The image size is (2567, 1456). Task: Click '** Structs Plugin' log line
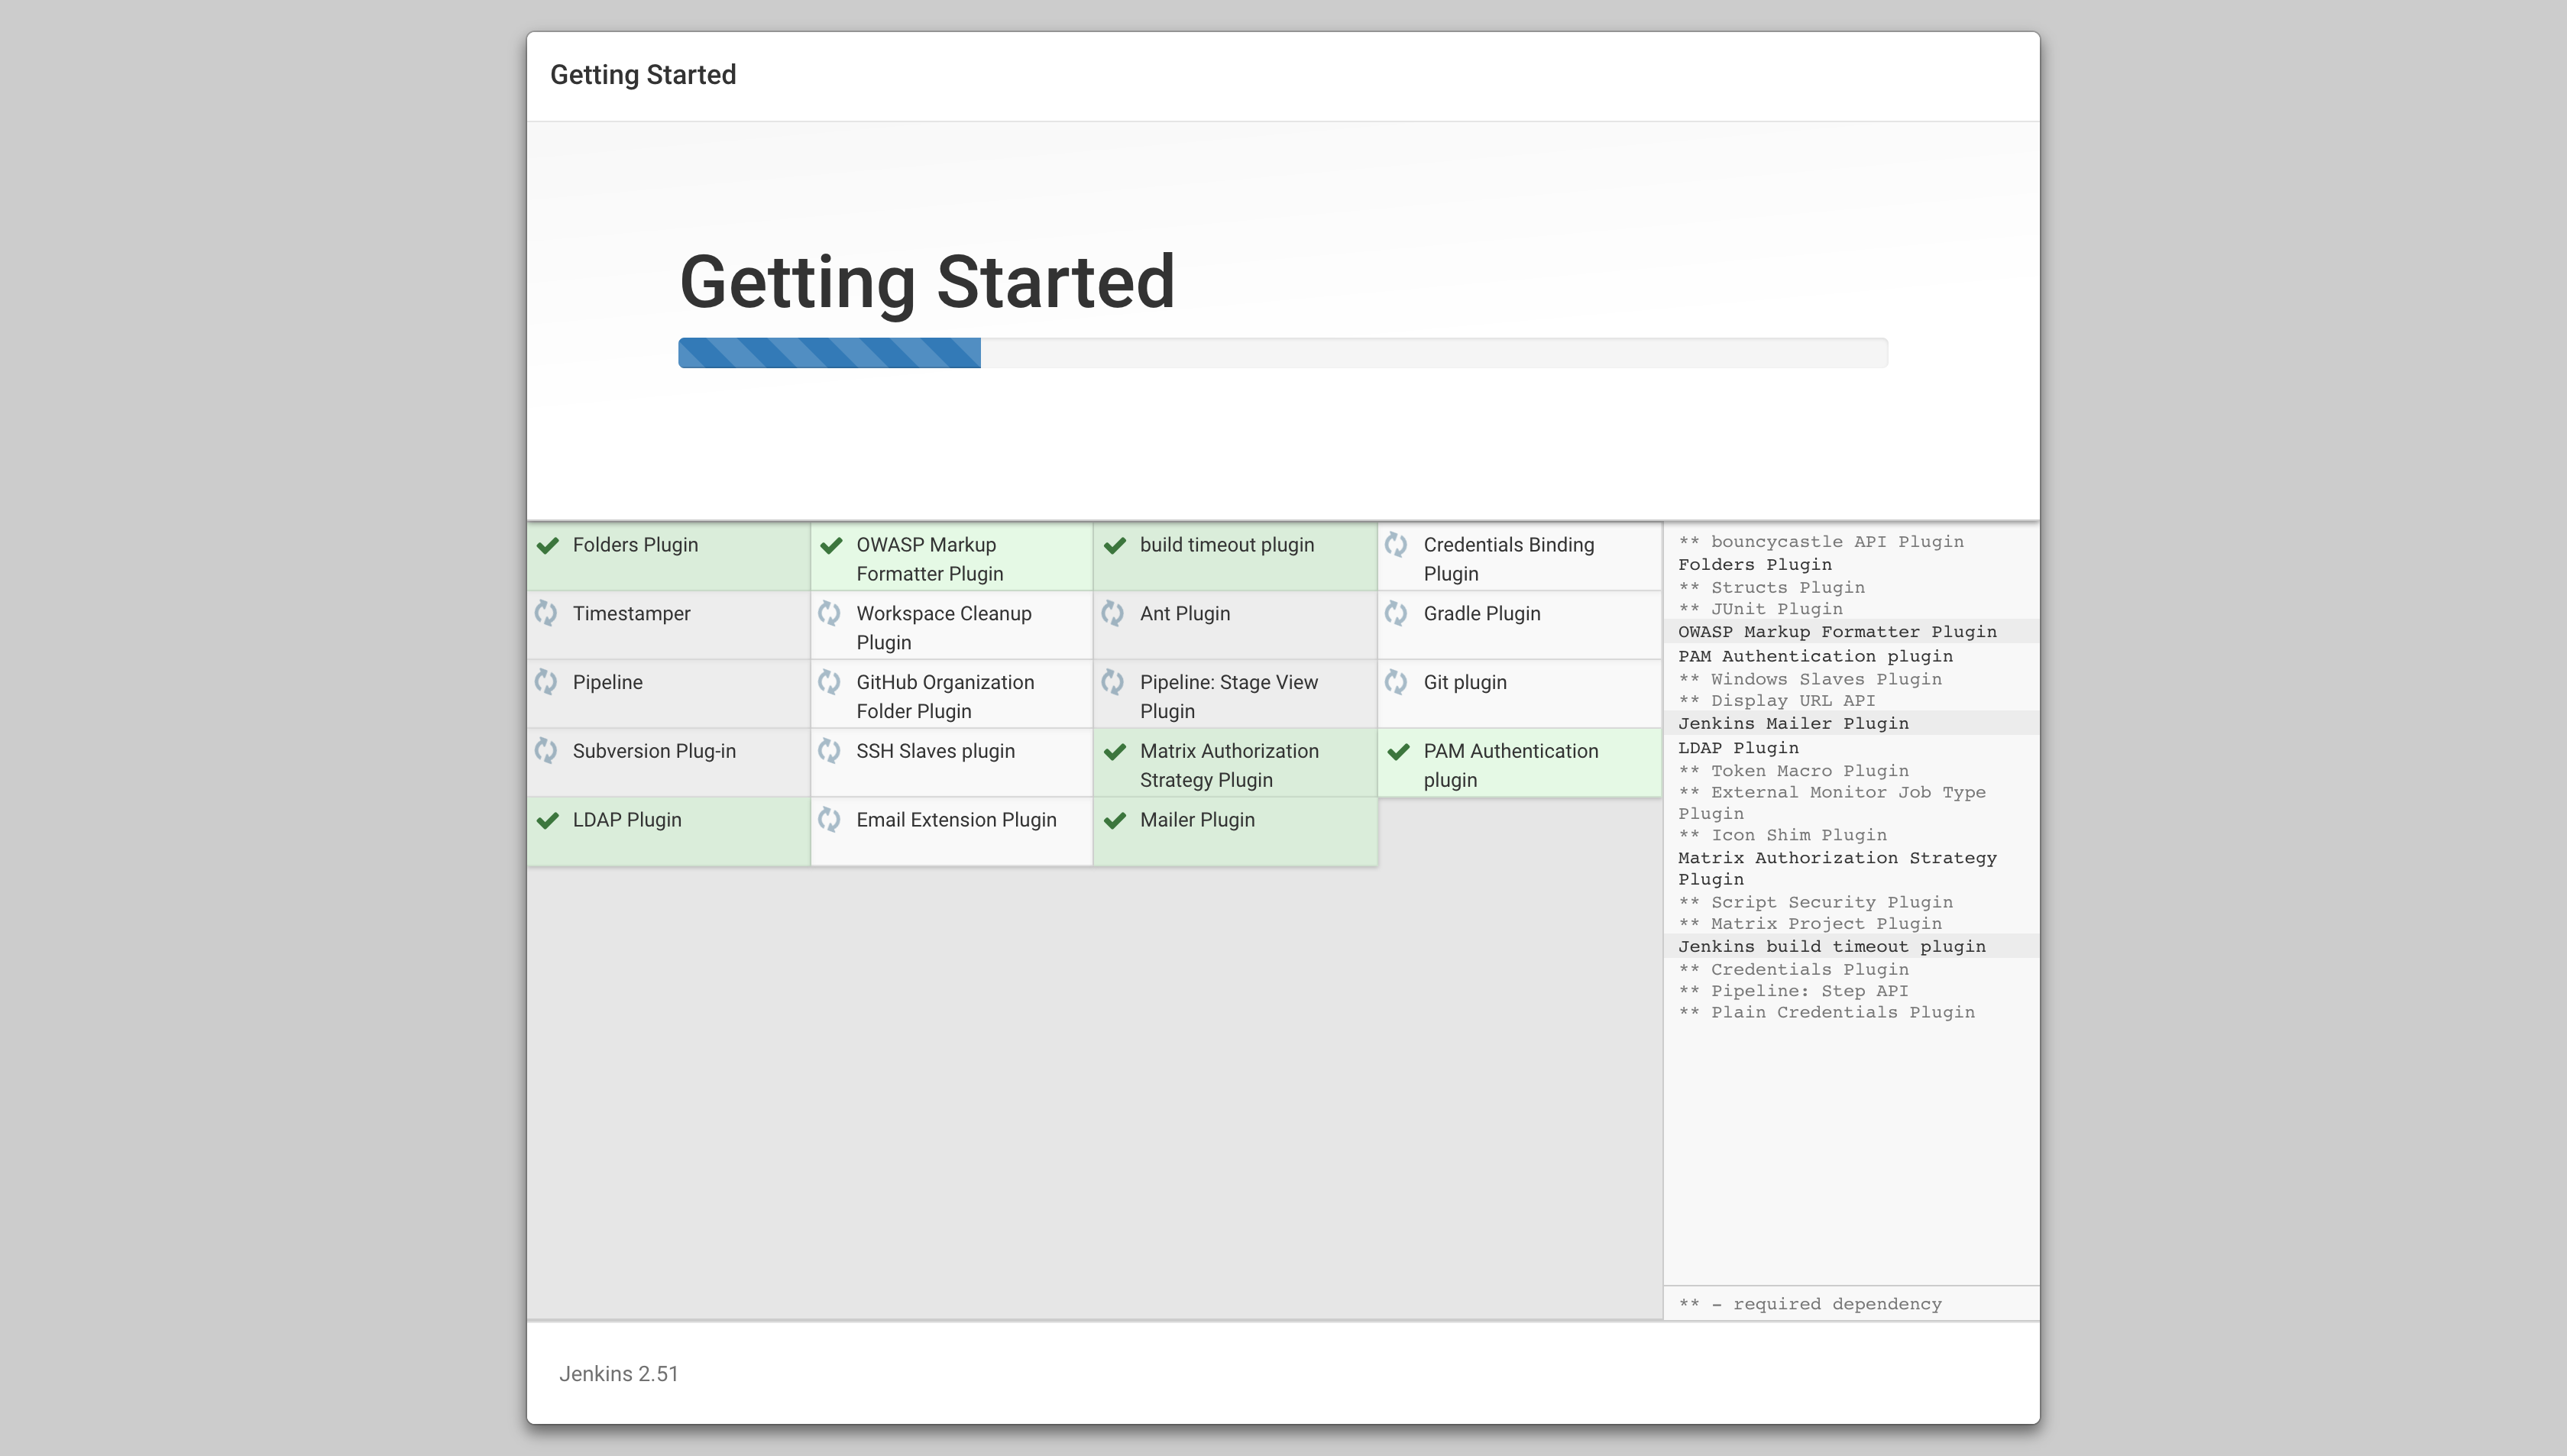[x=1771, y=588]
